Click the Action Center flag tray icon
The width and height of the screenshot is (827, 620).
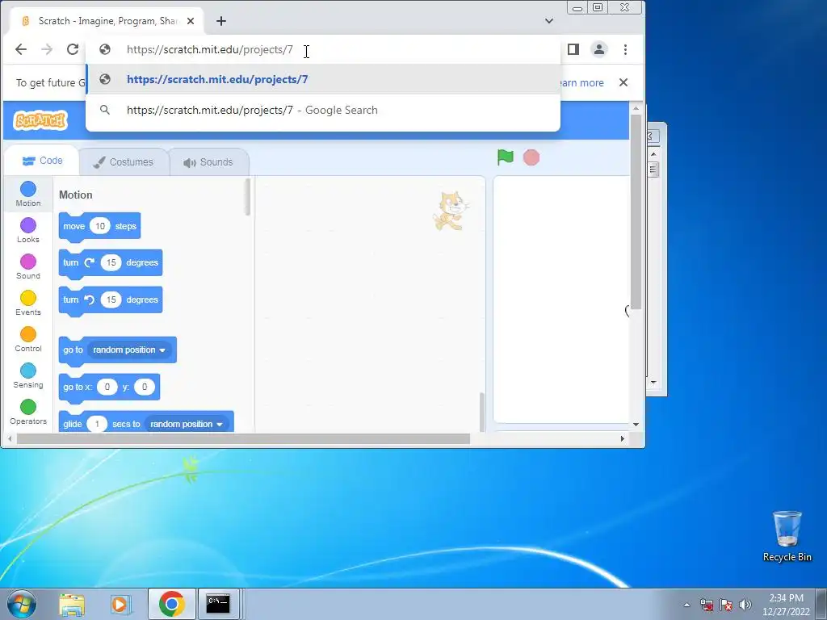[x=726, y=605]
